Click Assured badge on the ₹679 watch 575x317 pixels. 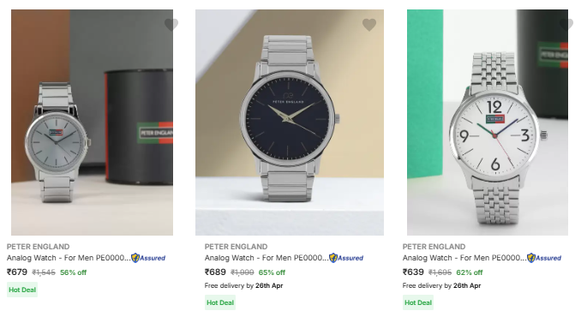click(148, 258)
